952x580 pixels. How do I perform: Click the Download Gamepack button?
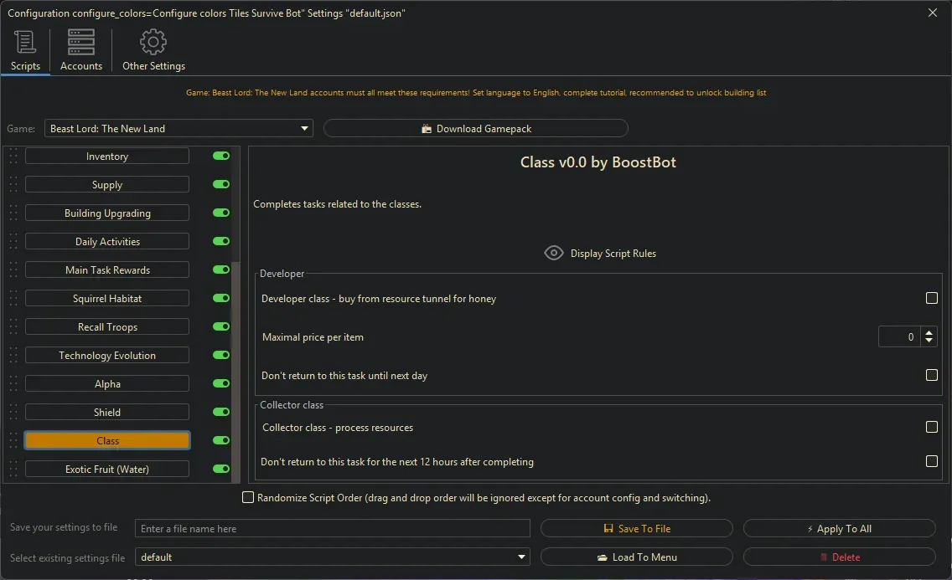tap(475, 129)
